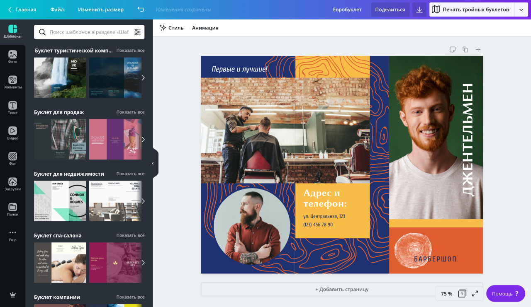Go to Главная home page
The image size is (531, 307).
pos(26,10)
